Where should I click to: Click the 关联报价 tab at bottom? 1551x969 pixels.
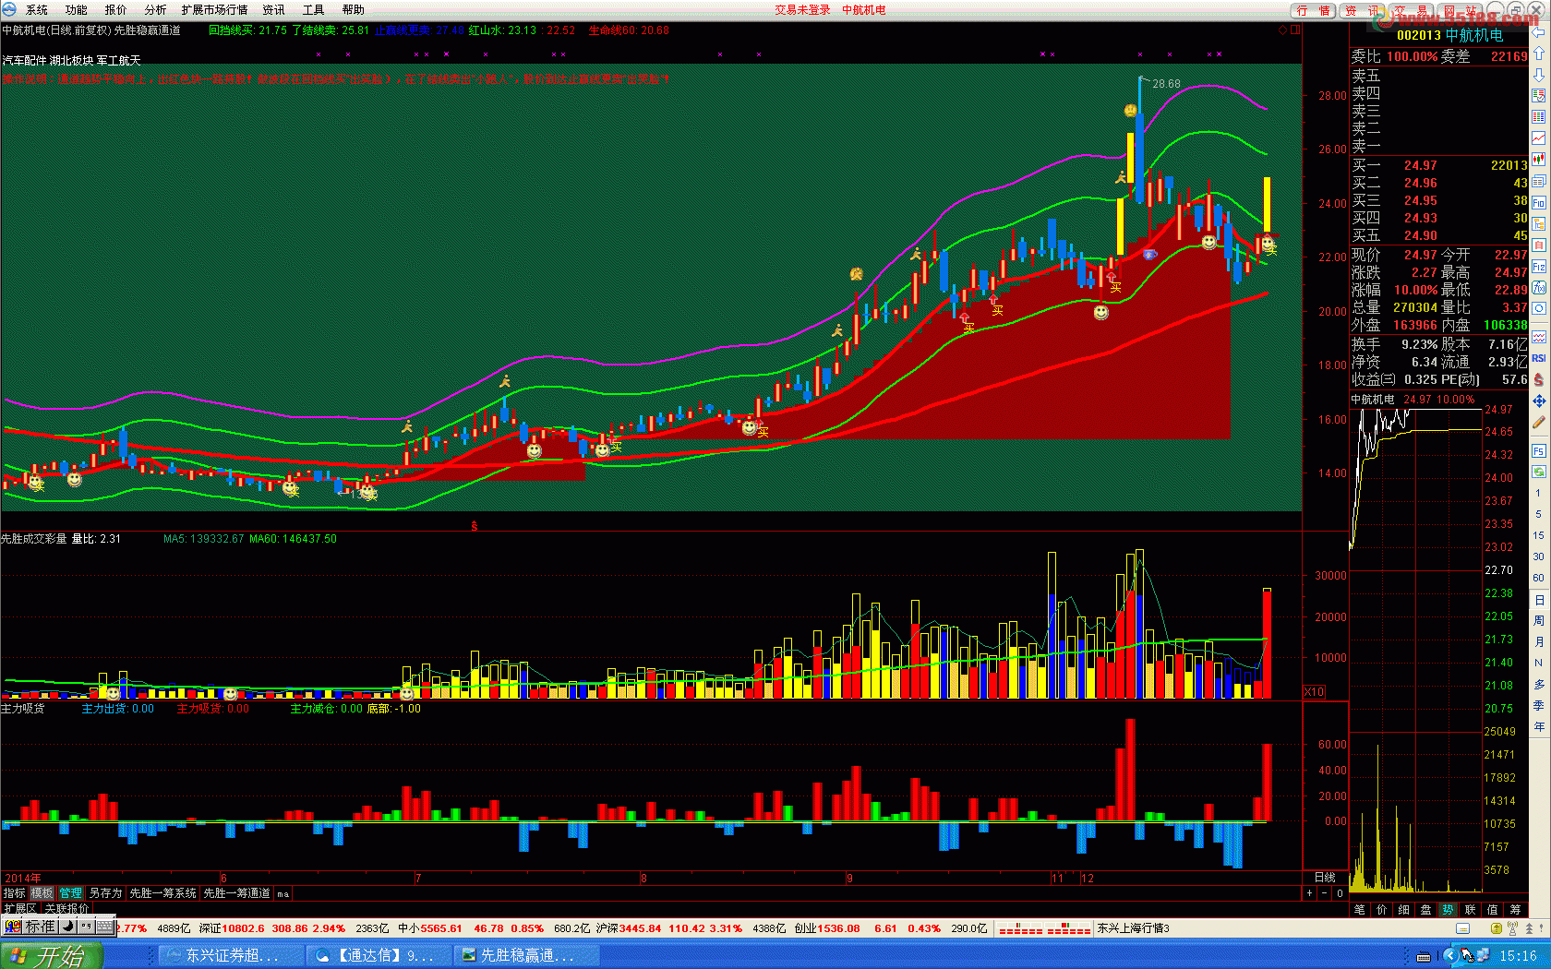pyautogui.click(x=67, y=908)
